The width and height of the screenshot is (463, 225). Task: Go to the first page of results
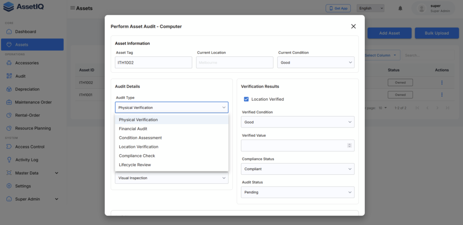417,108
